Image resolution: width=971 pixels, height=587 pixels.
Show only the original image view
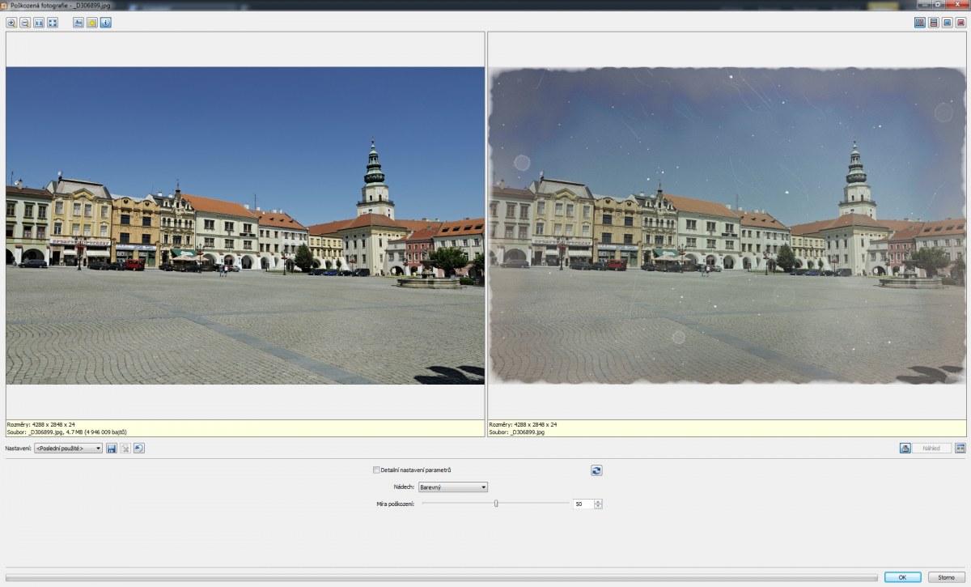(947, 23)
